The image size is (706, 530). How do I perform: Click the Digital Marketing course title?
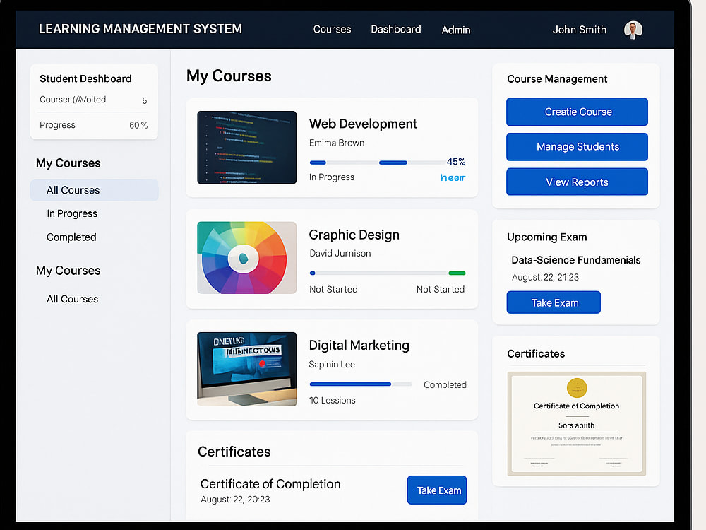(359, 346)
